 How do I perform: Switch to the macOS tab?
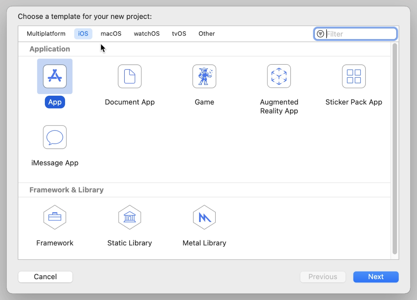[x=111, y=34]
